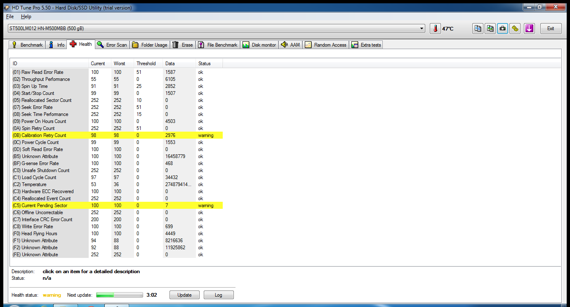Select the (F2) Unknown Attribute row
The height and width of the screenshot is (307, 570).
[117, 248]
